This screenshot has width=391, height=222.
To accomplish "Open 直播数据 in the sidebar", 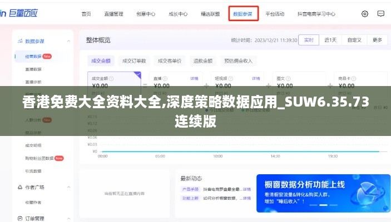I will (x=33, y=69).
